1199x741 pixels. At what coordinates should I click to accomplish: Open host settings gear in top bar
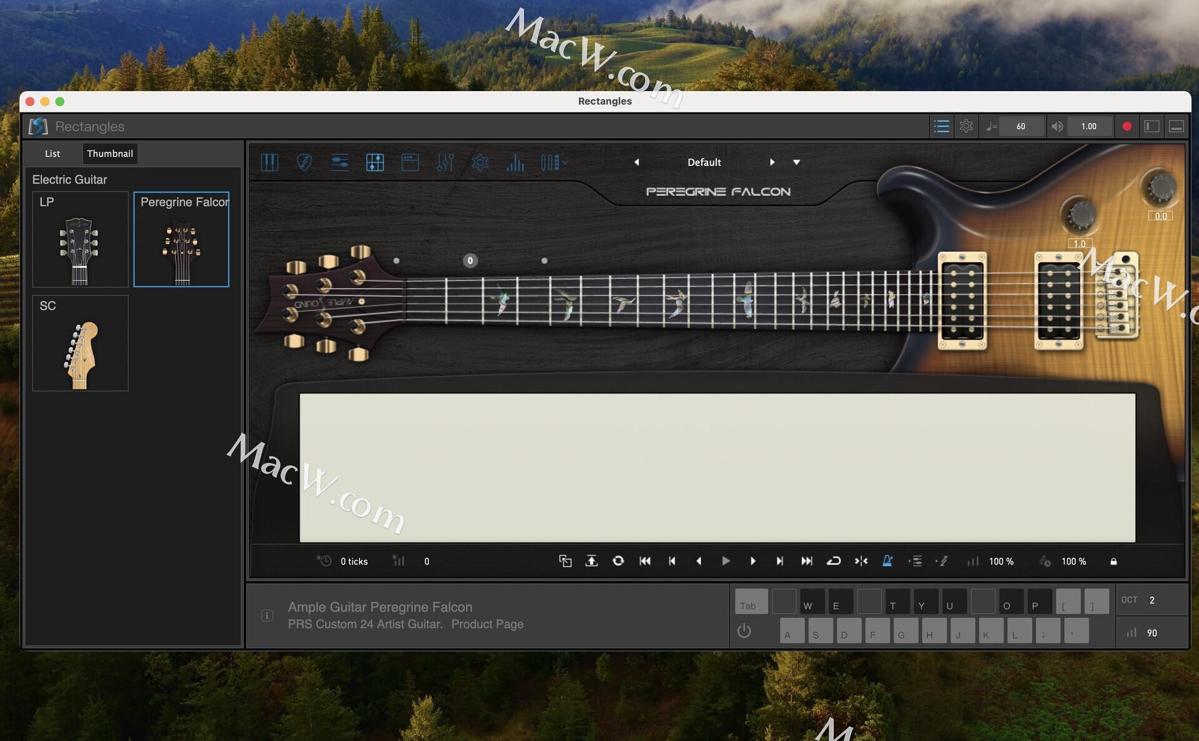pyautogui.click(x=966, y=127)
